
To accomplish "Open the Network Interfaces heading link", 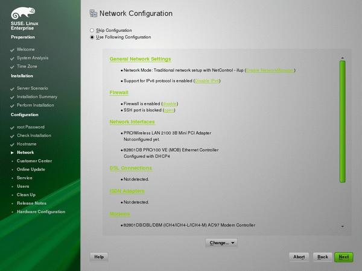I will pyautogui.click(x=132, y=122).
